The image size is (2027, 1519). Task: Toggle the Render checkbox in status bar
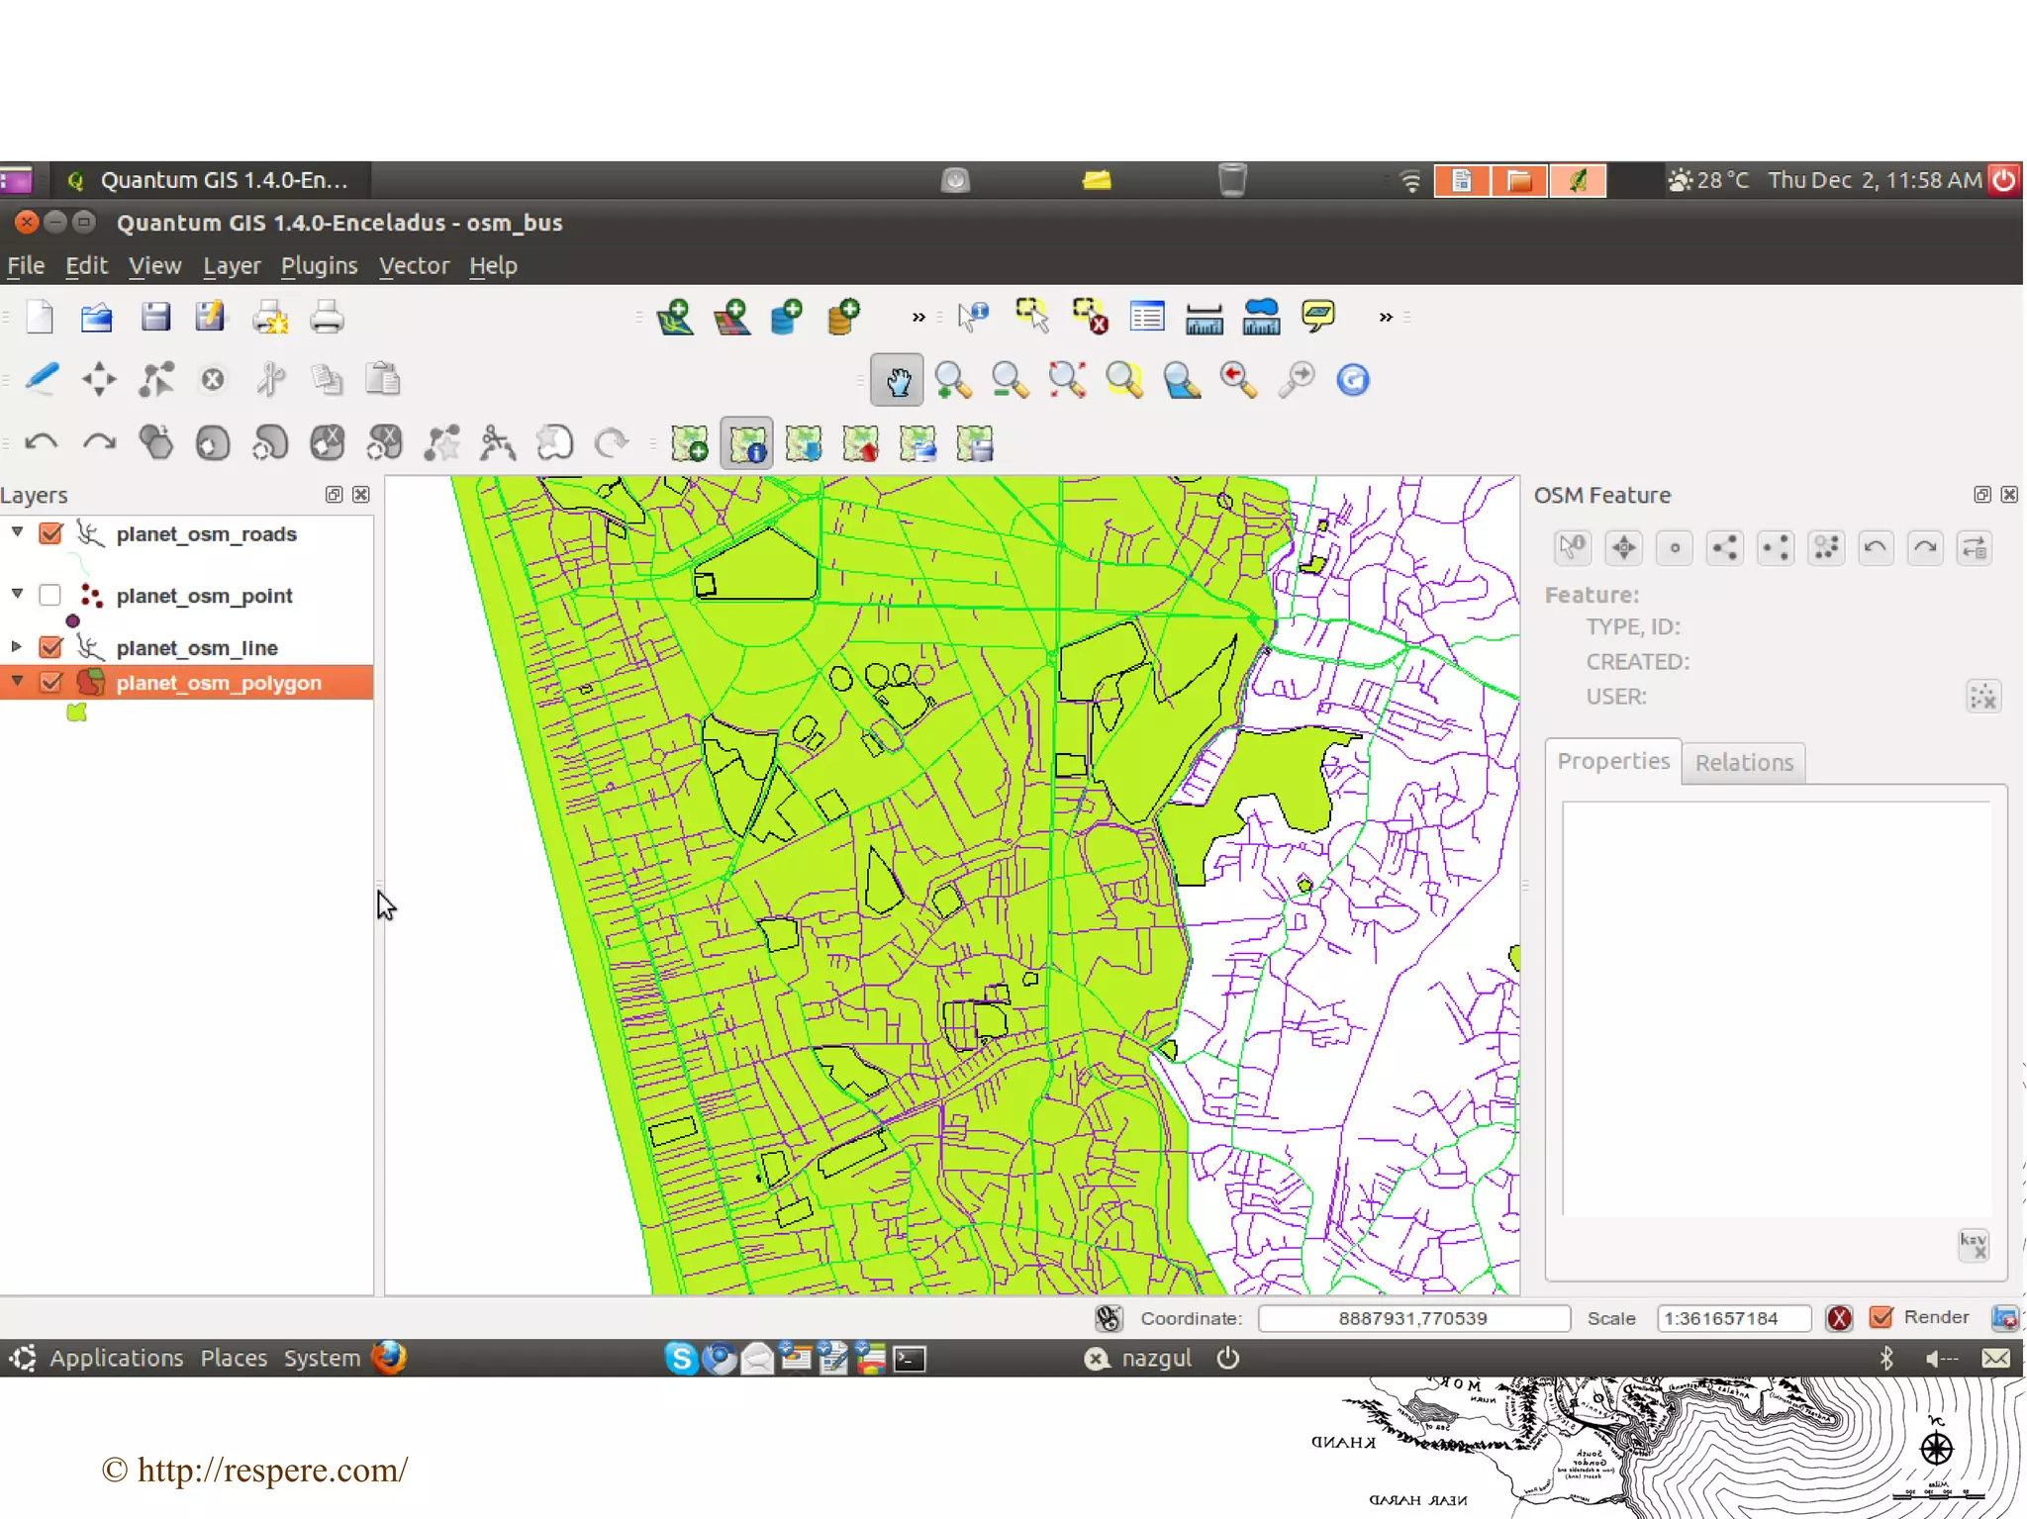[x=1881, y=1317]
